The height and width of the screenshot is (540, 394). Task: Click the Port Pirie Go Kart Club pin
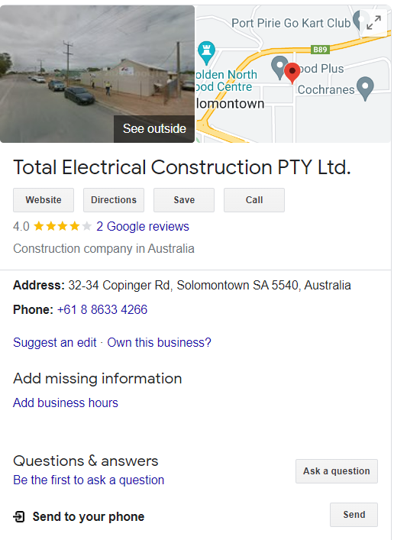360,20
